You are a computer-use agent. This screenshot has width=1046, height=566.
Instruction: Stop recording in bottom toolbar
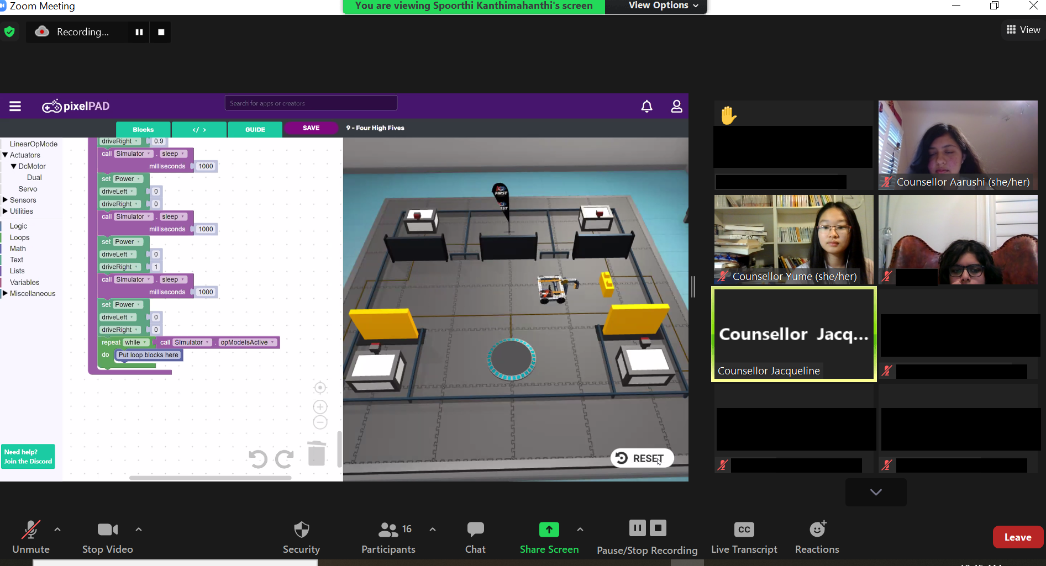click(658, 528)
